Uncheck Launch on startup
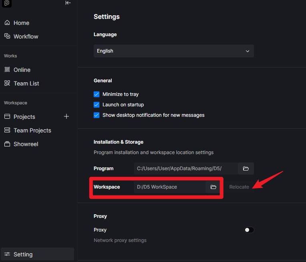Image resolution: width=306 pixels, height=262 pixels. click(97, 105)
